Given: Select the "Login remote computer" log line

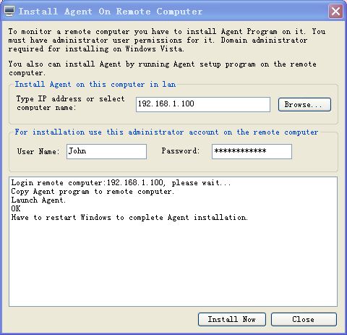Looking at the screenshot, I should point(121,183).
